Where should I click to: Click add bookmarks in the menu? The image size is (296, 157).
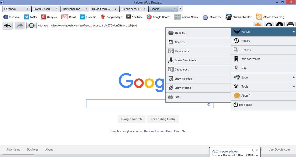tap(263, 59)
